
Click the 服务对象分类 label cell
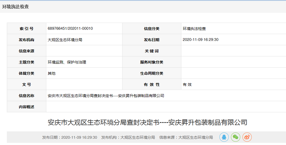(x=151, y=62)
